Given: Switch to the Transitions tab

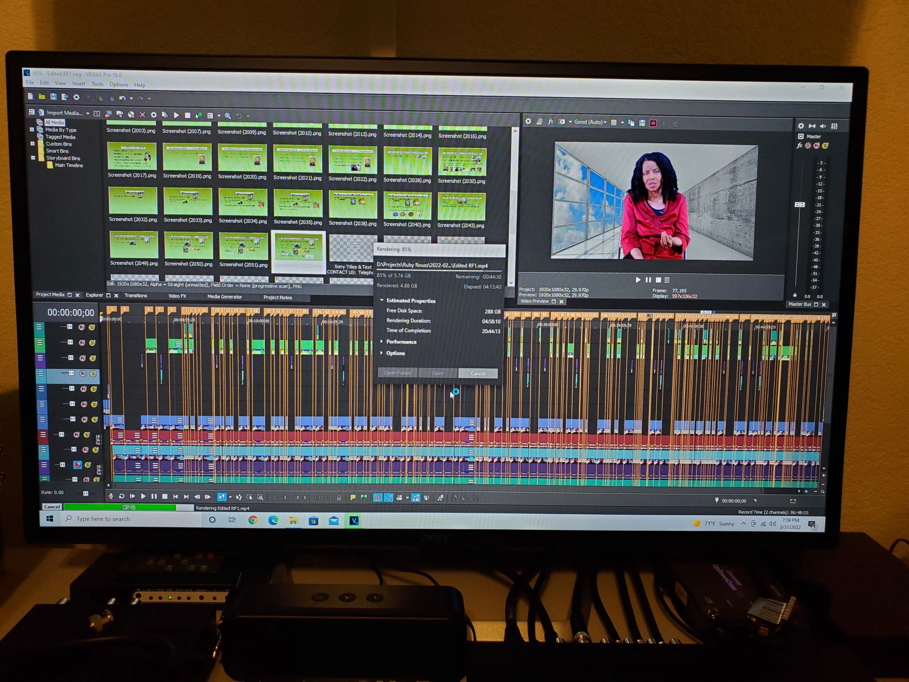Looking at the screenshot, I should (135, 296).
